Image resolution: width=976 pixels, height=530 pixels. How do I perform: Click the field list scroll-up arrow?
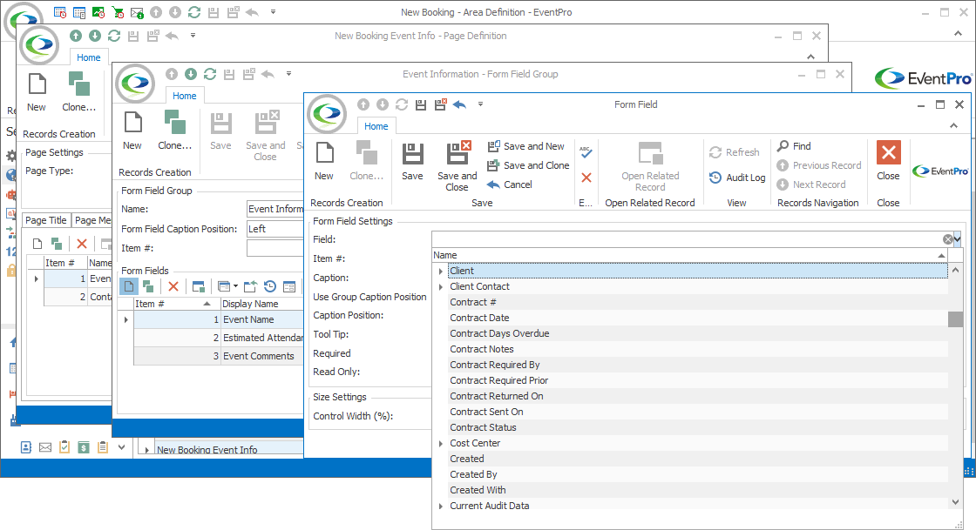point(955,271)
